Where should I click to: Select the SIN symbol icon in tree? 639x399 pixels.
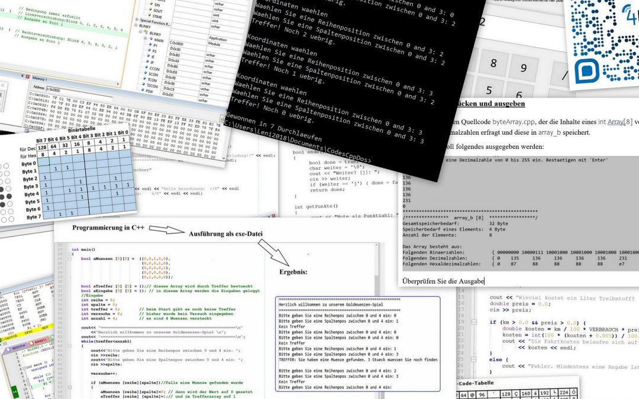pos(151,4)
